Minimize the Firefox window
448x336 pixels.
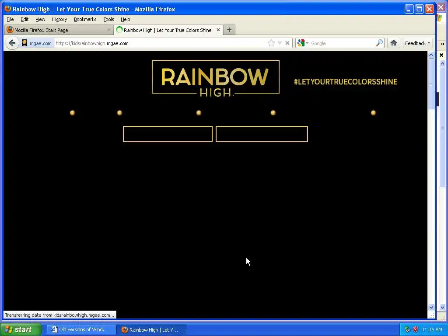coord(409,9)
